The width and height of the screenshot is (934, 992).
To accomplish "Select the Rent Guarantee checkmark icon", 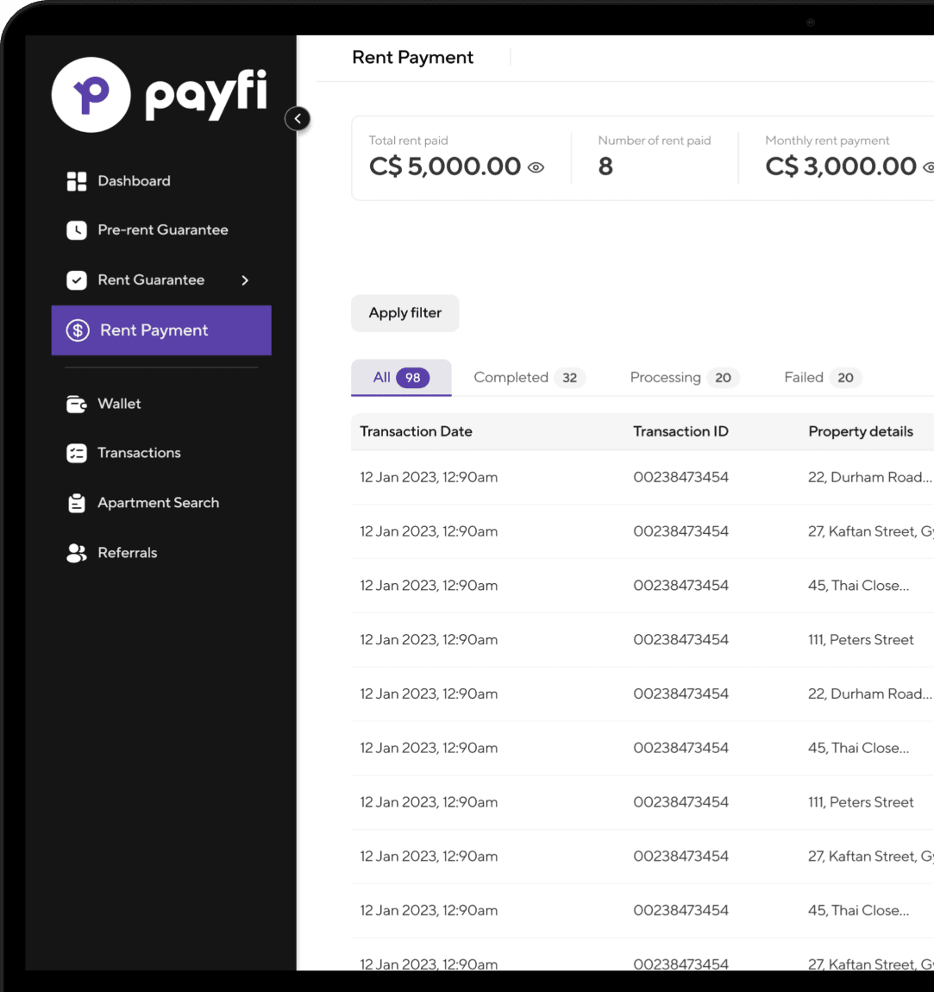I will (77, 279).
